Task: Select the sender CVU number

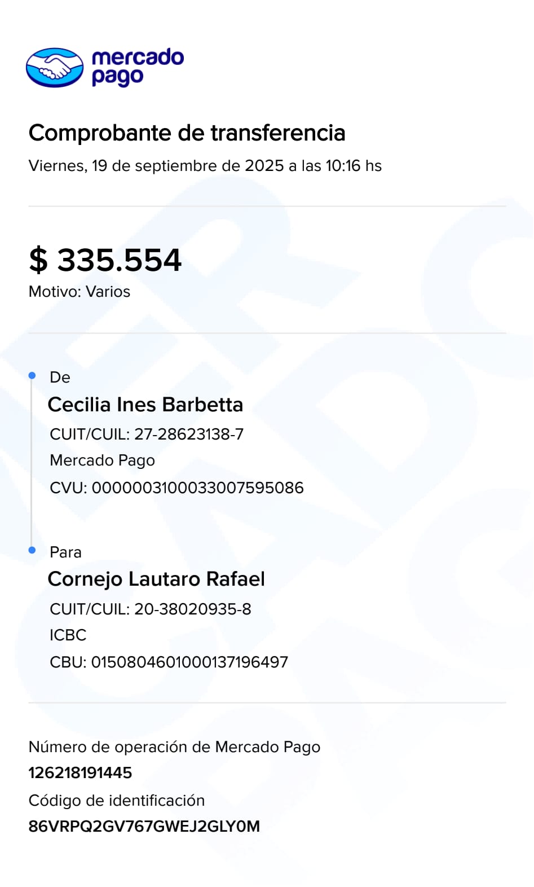Action: click(176, 488)
